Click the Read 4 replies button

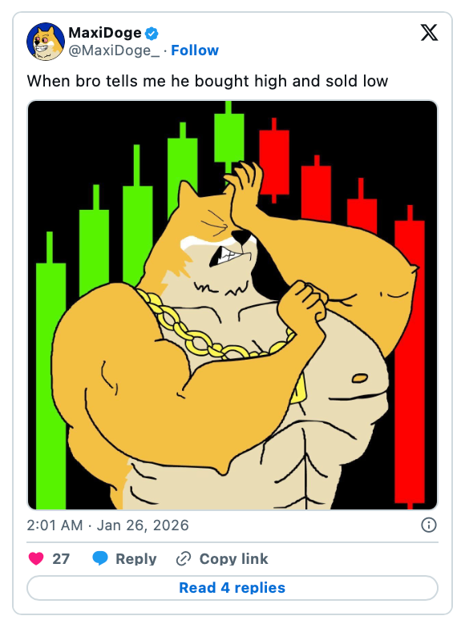[x=232, y=588]
